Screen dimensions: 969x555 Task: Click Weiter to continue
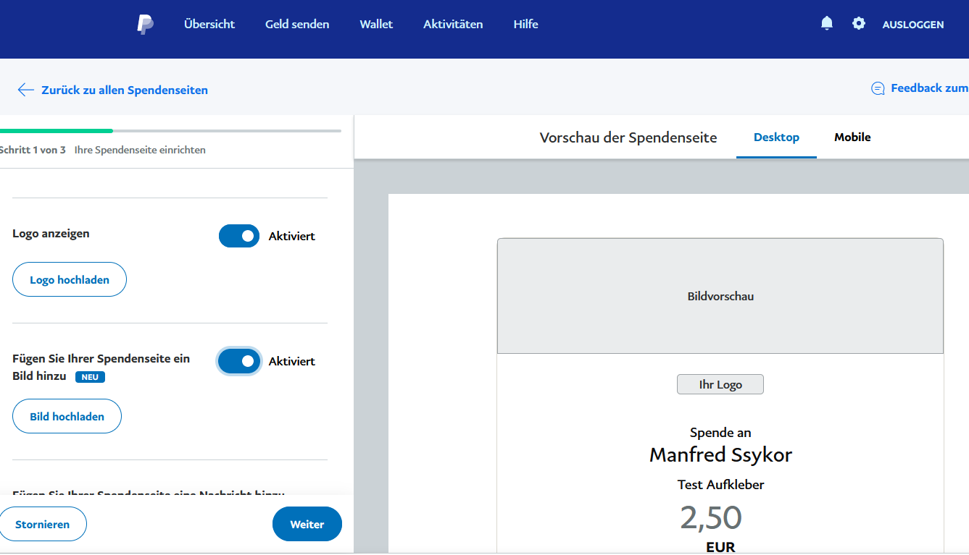tap(307, 525)
